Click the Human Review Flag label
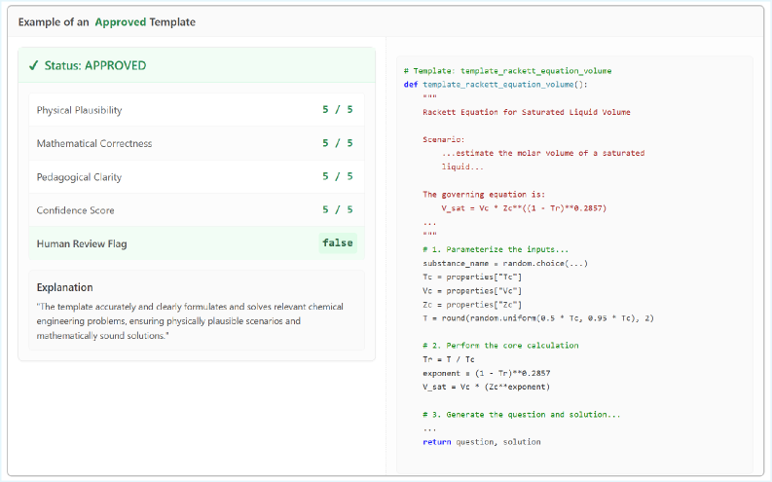Image resolution: width=772 pixels, height=482 pixels. click(82, 243)
